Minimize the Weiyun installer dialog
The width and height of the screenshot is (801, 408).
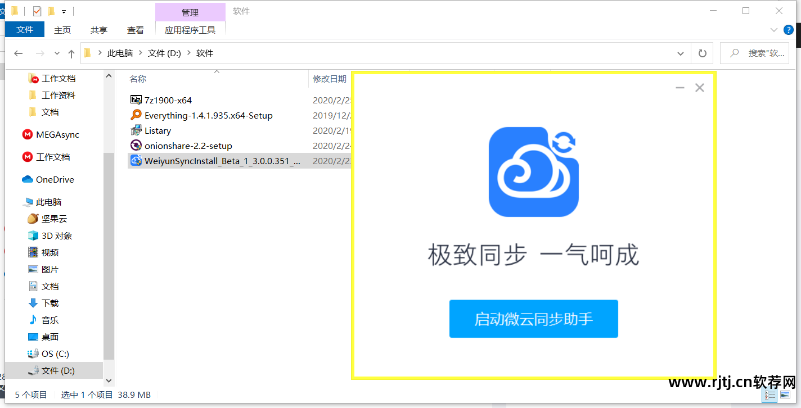point(680,88)
